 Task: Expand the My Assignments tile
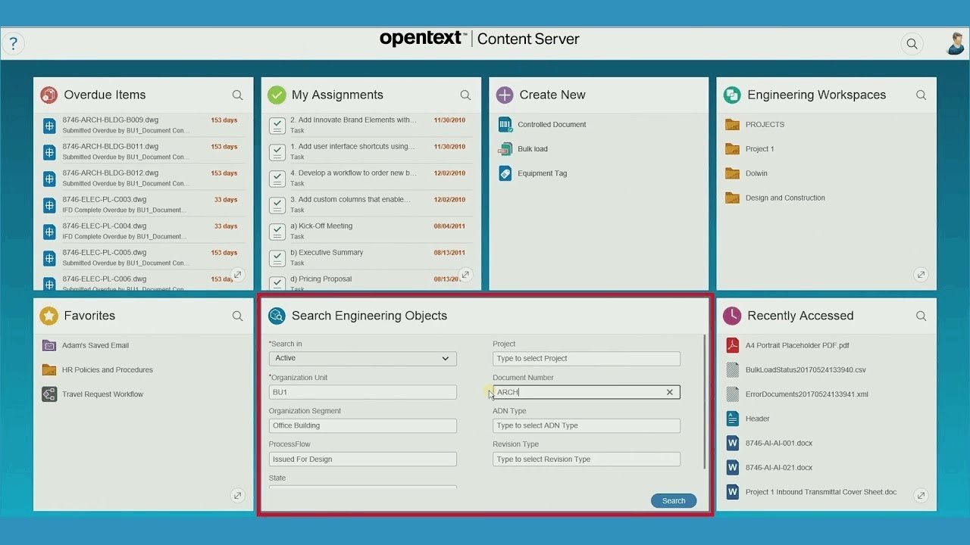pos(466,275)
